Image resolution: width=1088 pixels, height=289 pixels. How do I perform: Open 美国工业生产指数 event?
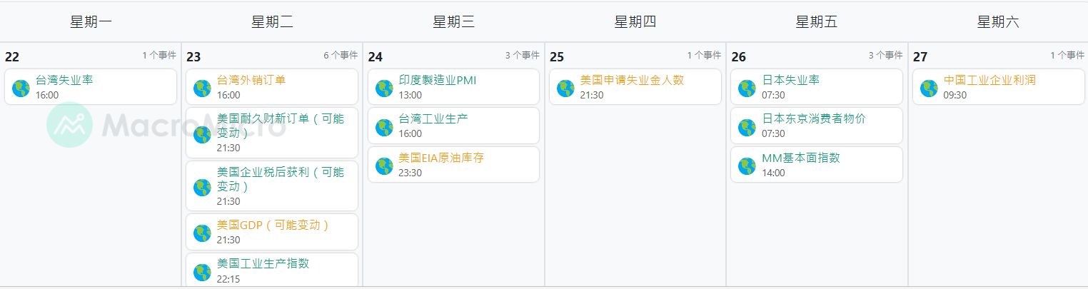(263, 263)
